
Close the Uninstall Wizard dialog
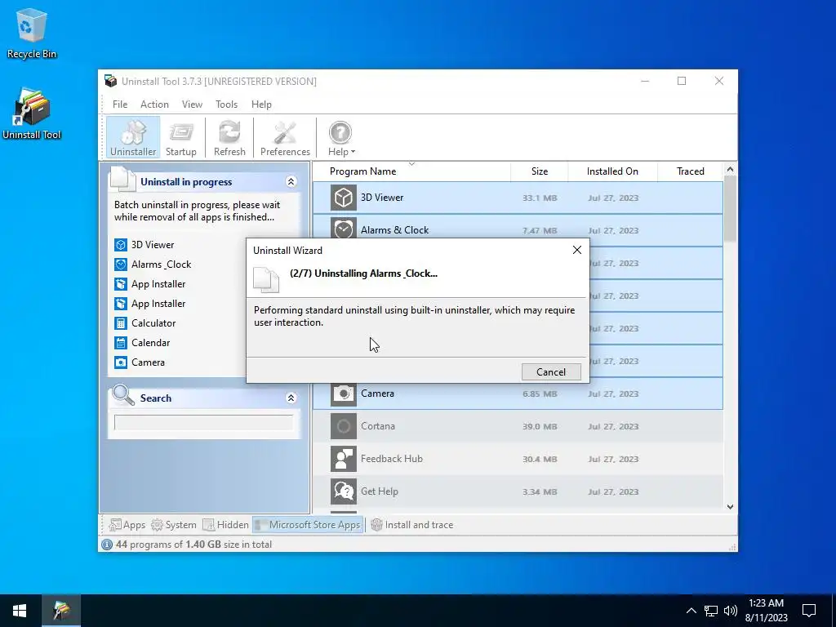[577, 250]
